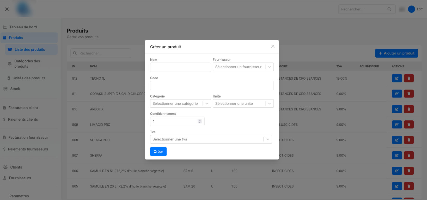Edit product 806 SAMUILE EN 5L
427x200 pixels.
pos(397,171)
